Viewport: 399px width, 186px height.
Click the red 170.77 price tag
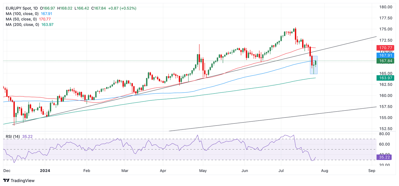(385, 48)
